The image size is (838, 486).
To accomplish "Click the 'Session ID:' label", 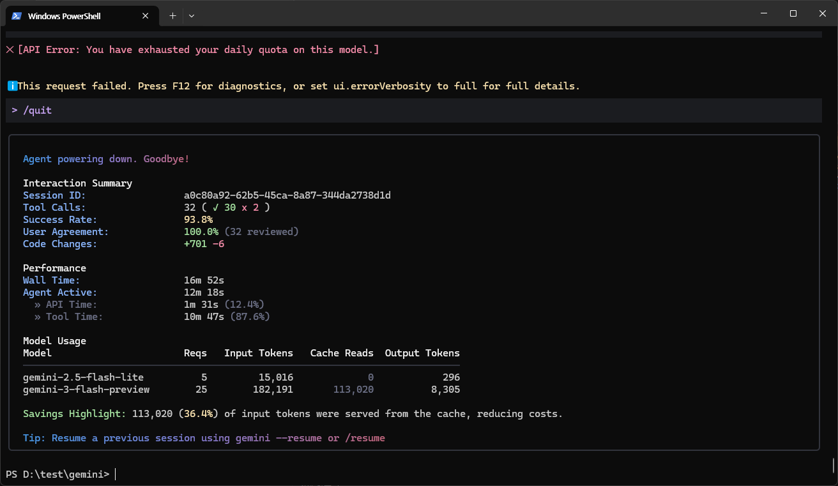I will pos(54,195).
